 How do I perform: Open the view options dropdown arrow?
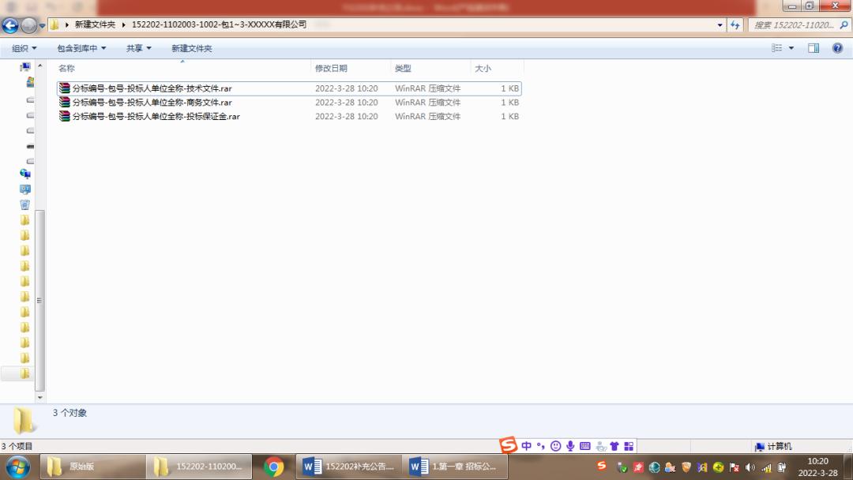pyautogui.click(x=791, y=48)
